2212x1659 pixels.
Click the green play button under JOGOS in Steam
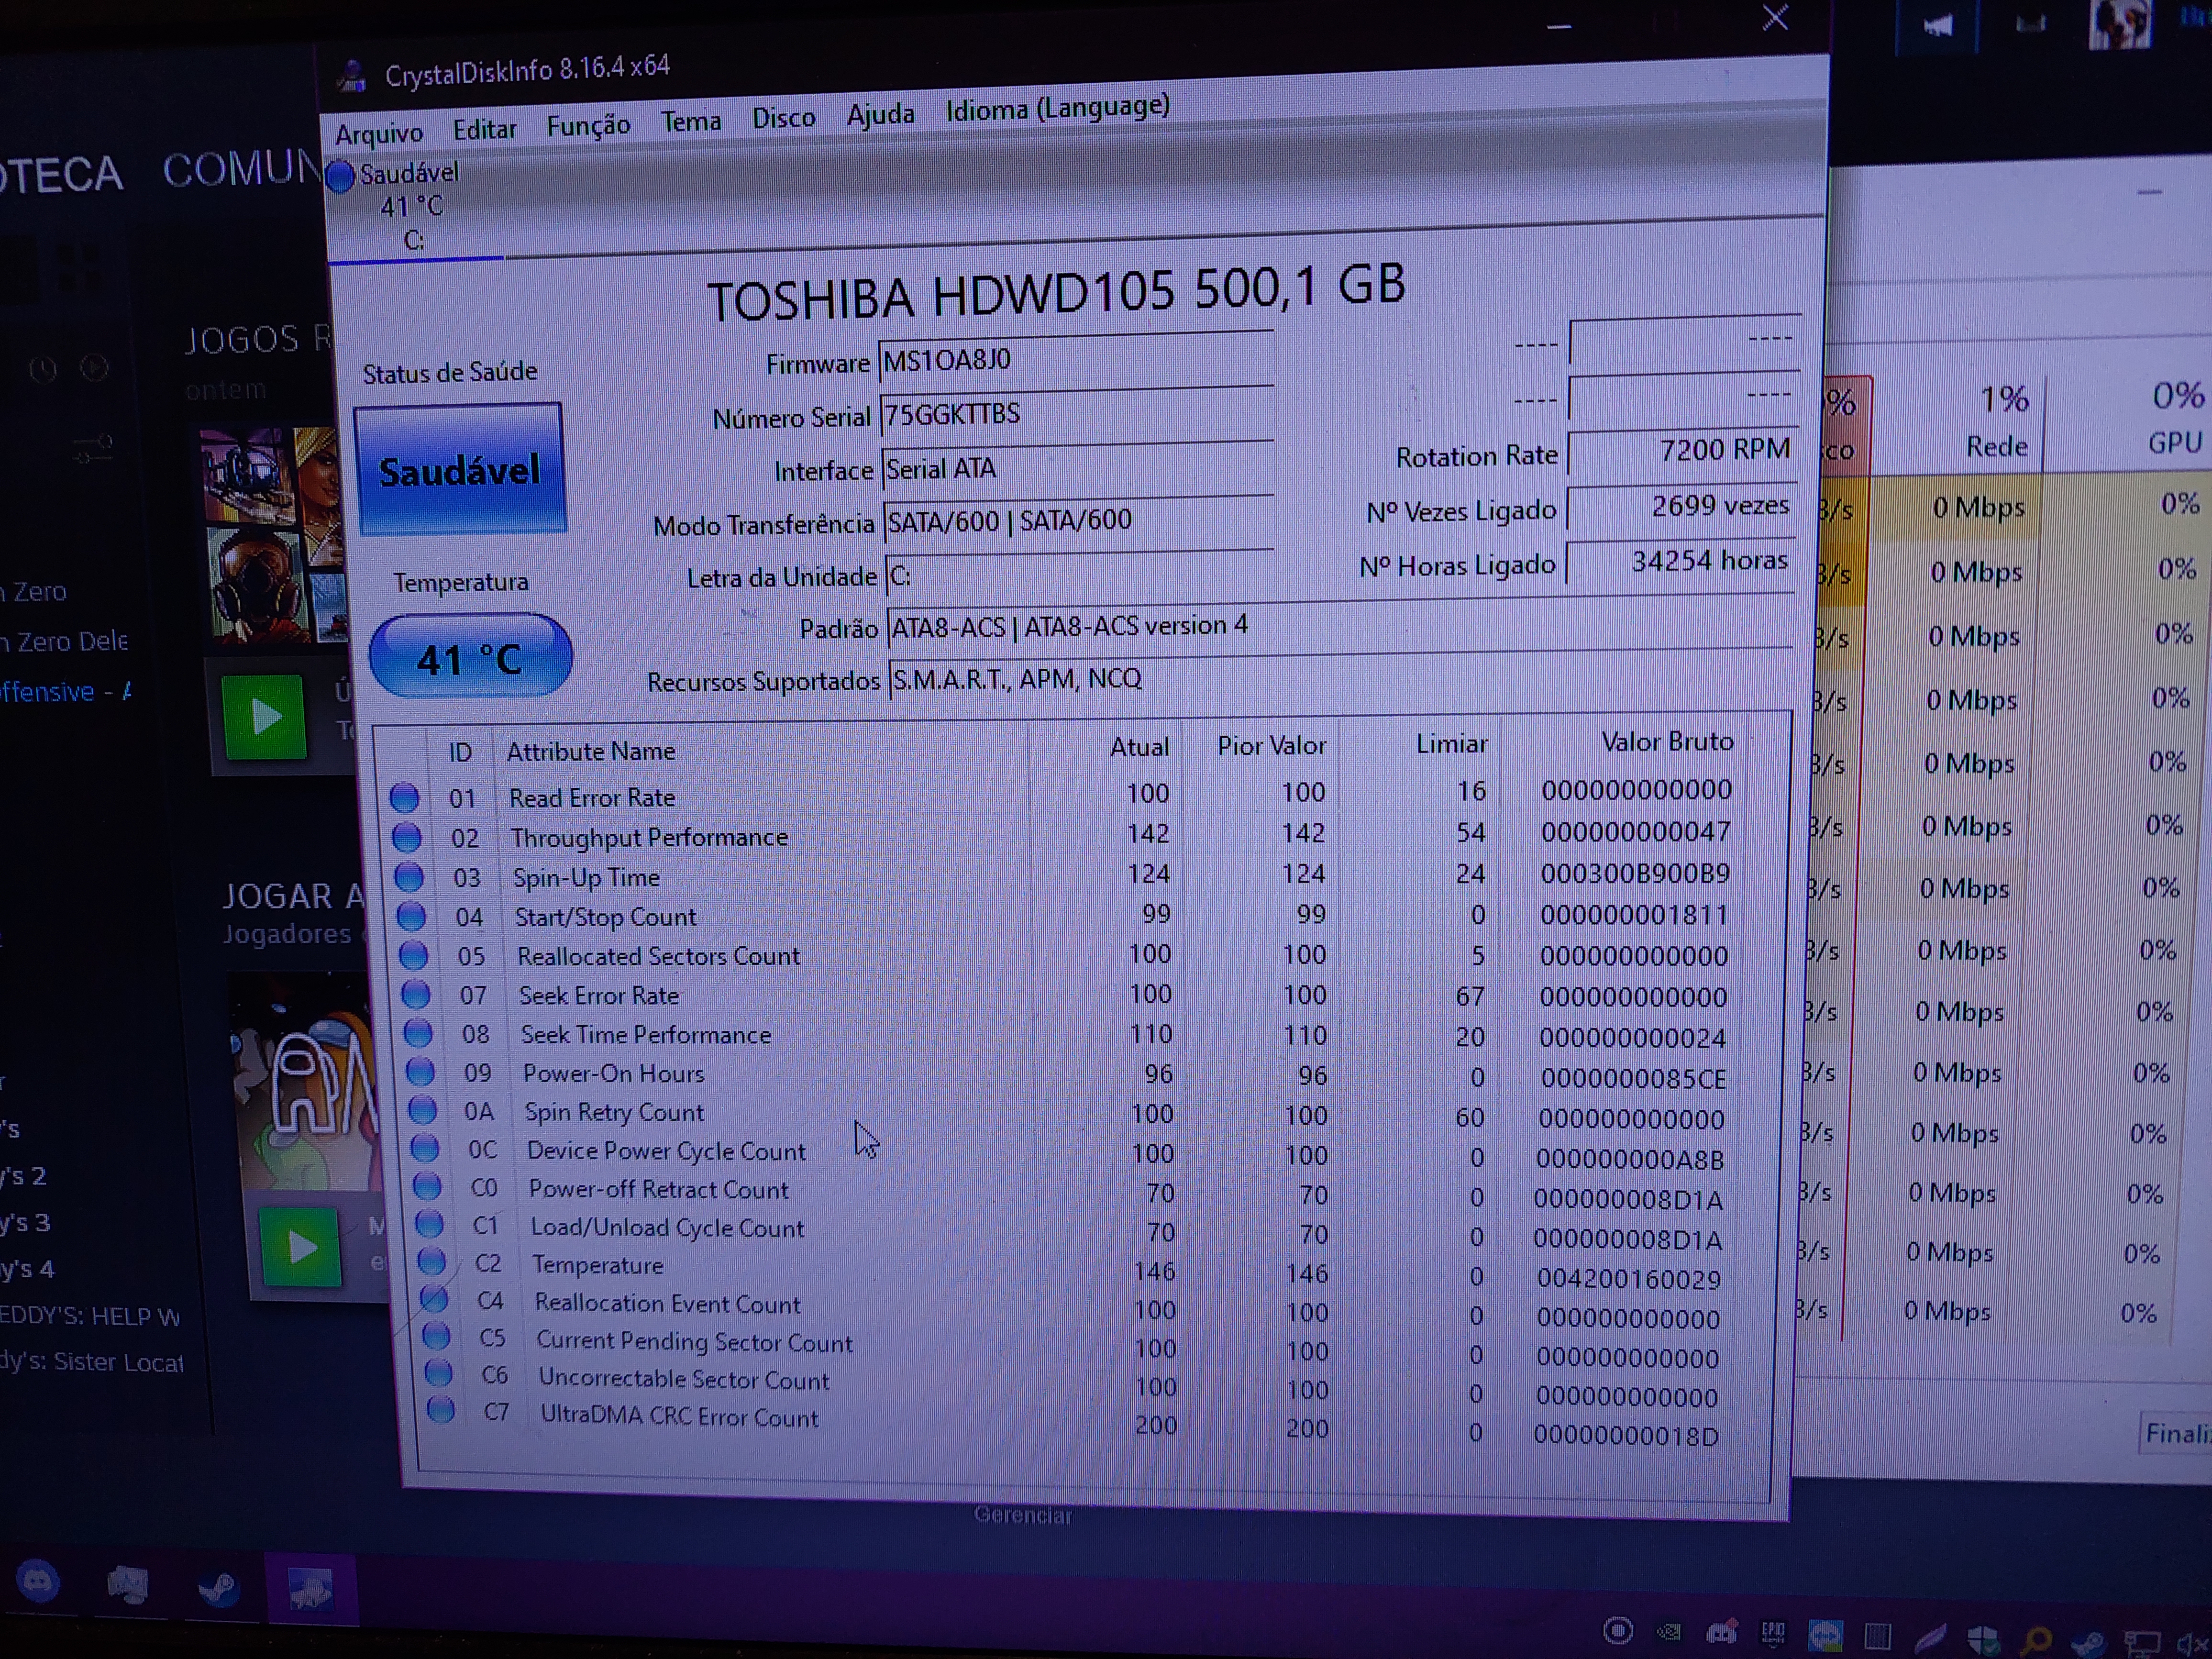pyautogui.click(x=264, y=716)
